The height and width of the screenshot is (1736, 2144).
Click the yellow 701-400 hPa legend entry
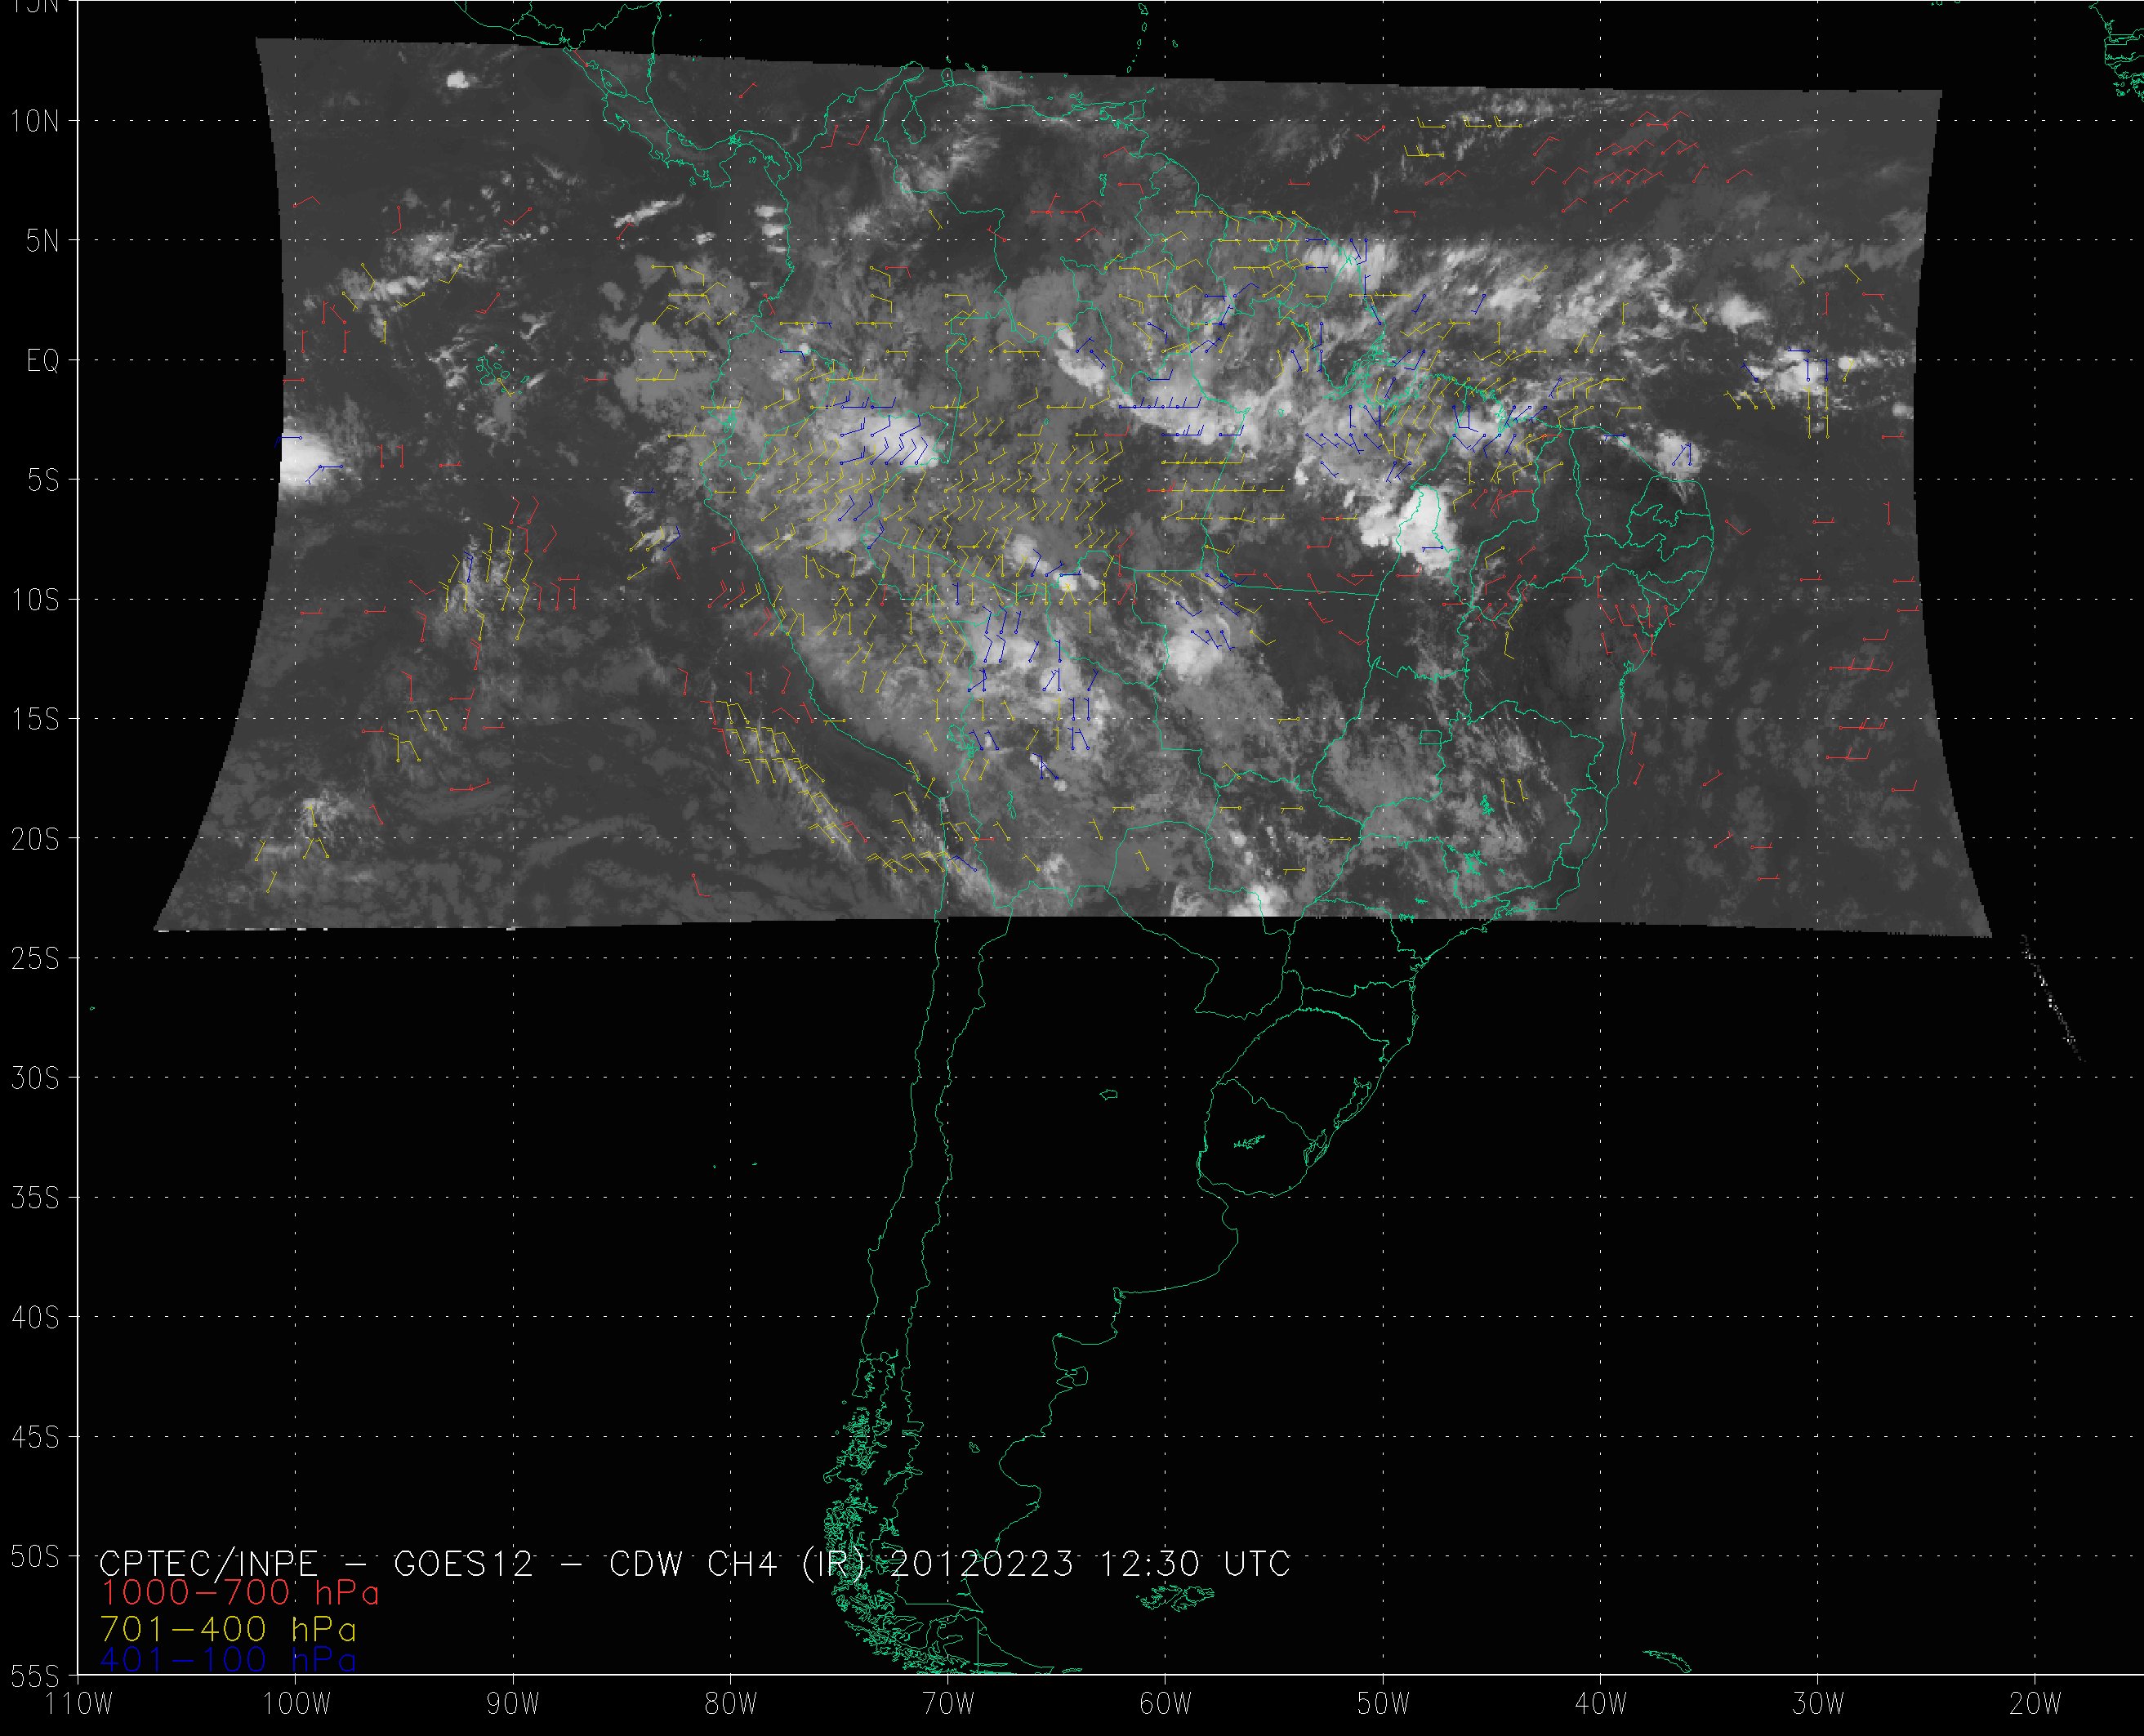pos(229,1629)
